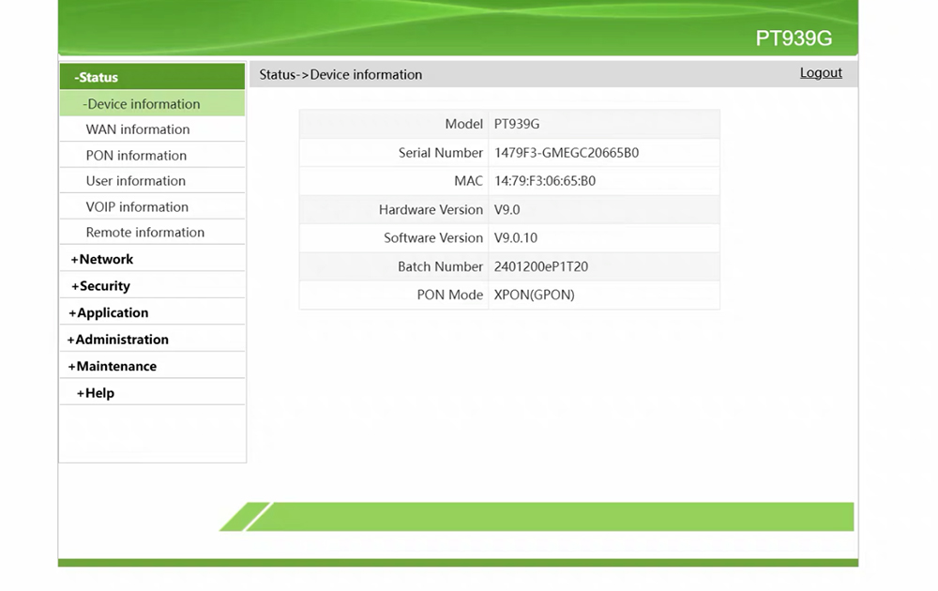Click the Hardware Version label
Viewport: 938px width, 591px height.
pyautogui.click(x=431, y=209)
